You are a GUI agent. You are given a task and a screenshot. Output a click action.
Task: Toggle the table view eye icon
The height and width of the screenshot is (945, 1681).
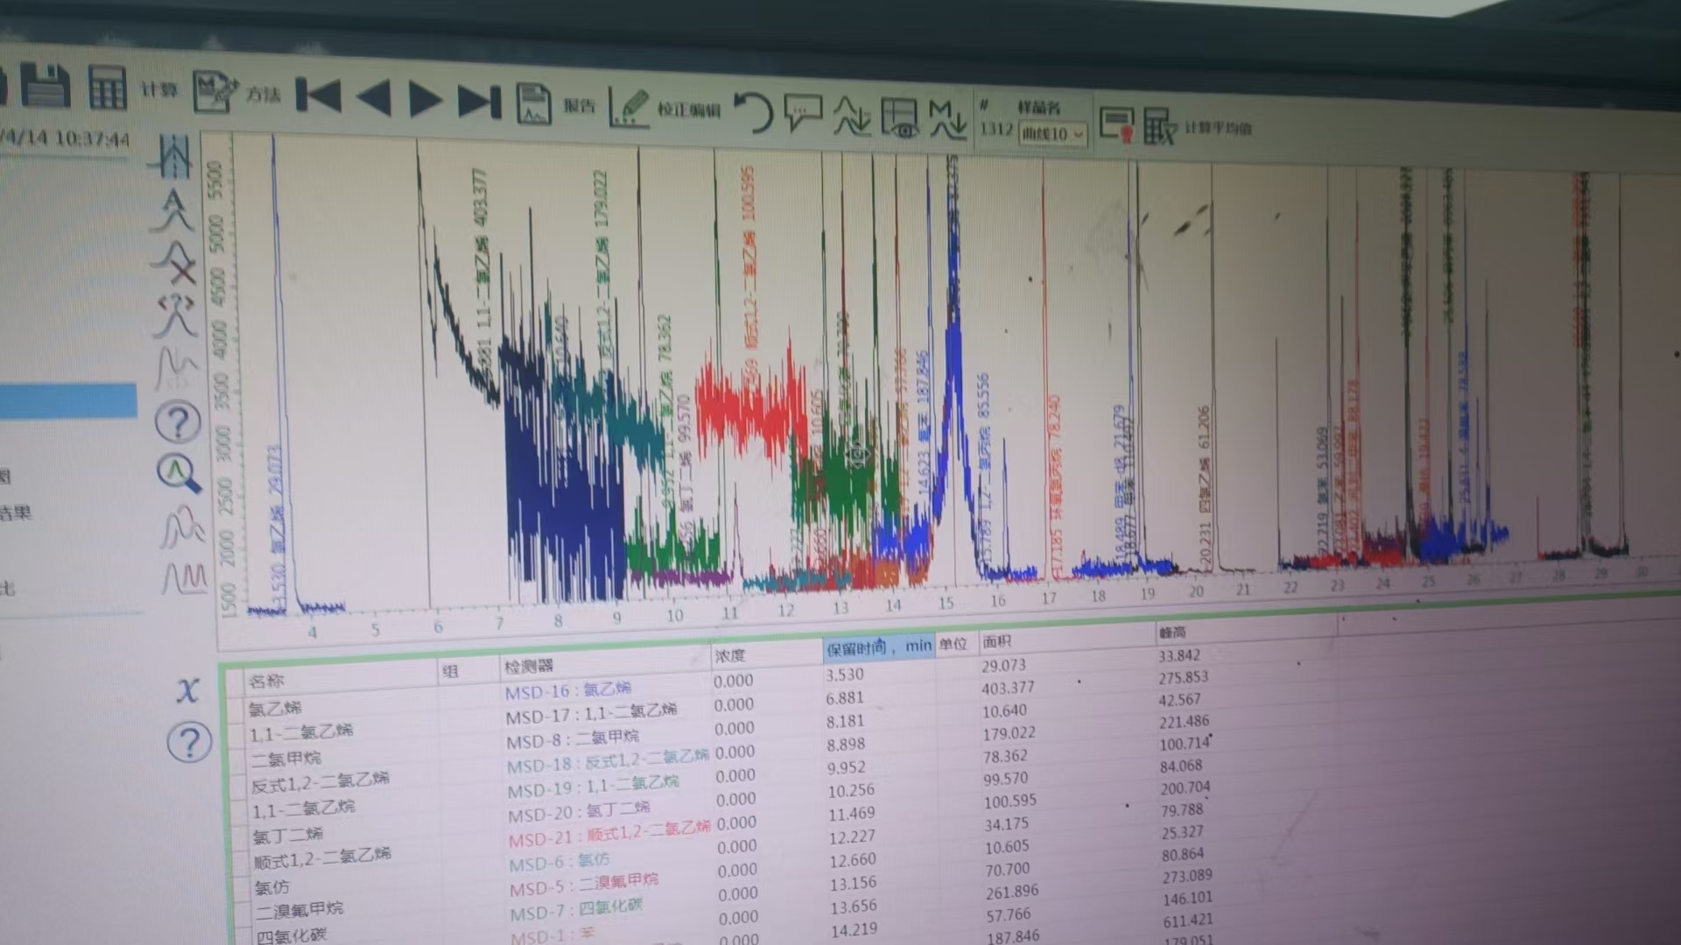[x=898, y=118]
